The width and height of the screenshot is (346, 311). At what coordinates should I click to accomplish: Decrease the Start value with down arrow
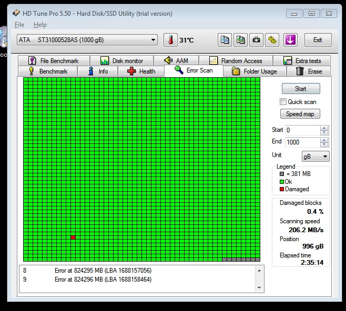[x=324, y=132]
